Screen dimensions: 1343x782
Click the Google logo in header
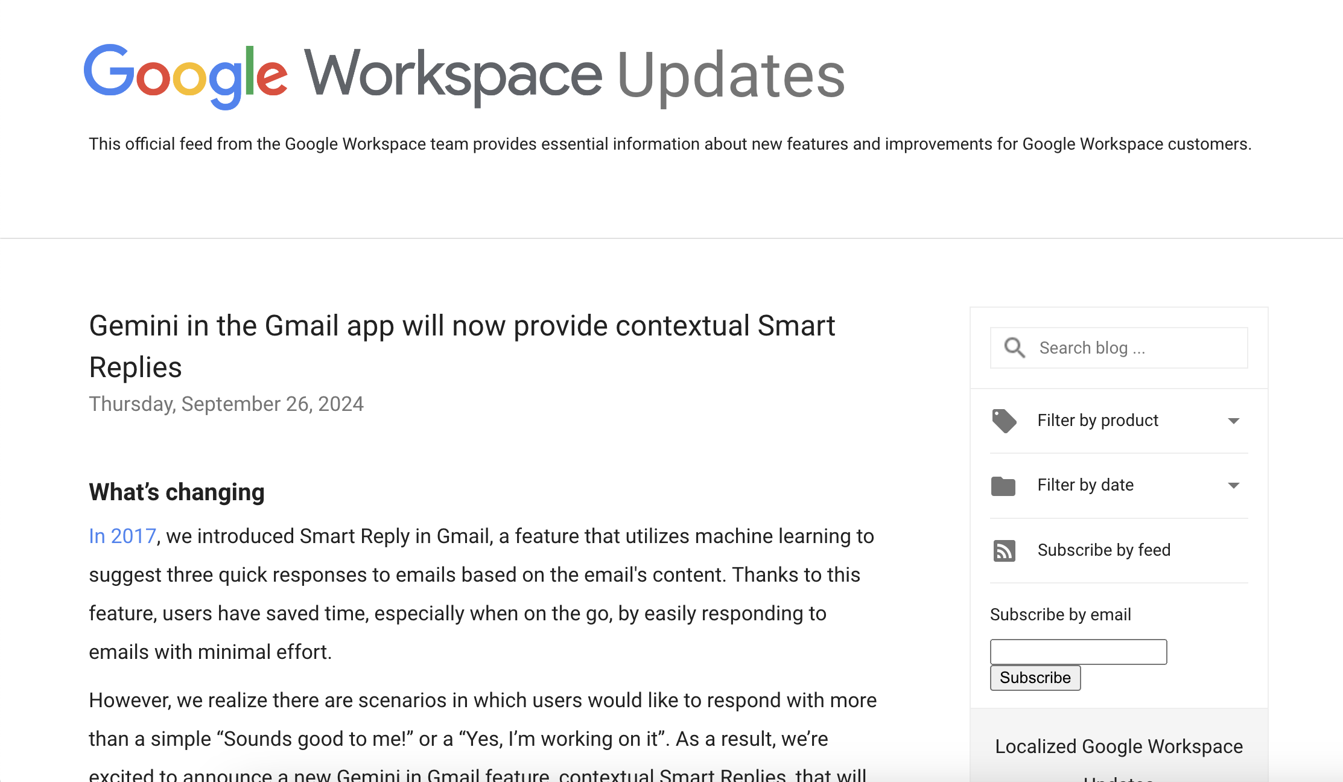click(185, 75)
